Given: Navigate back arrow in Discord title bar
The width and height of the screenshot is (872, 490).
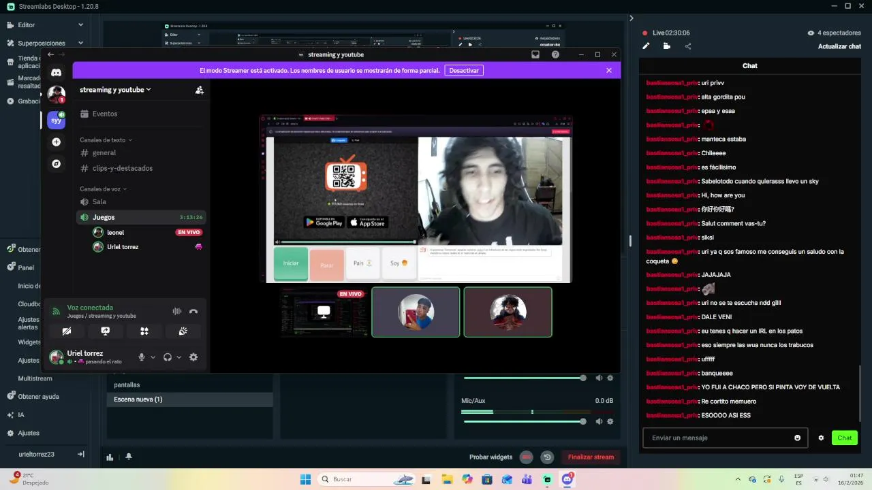Looking at the screenshot, I should point(50,54).
